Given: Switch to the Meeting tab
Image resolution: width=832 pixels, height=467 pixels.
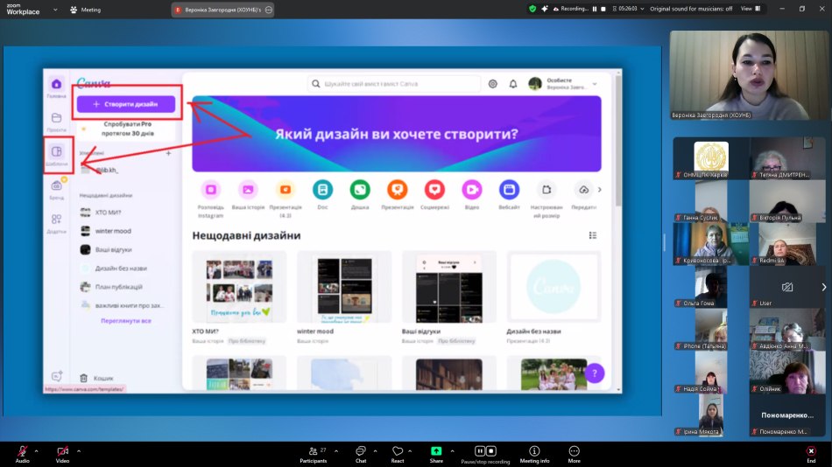Looking at the screenshot, I should tap(86, 10).
